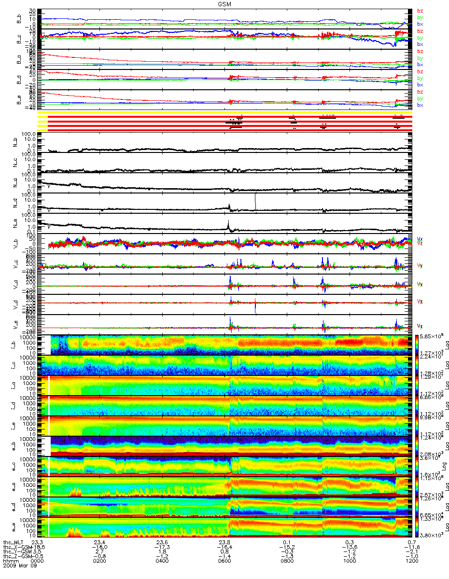The height and width of the screenshot is (579, 449).
Task: Click the Vx legend beside V_b panel
Action: tap(420, 239)
